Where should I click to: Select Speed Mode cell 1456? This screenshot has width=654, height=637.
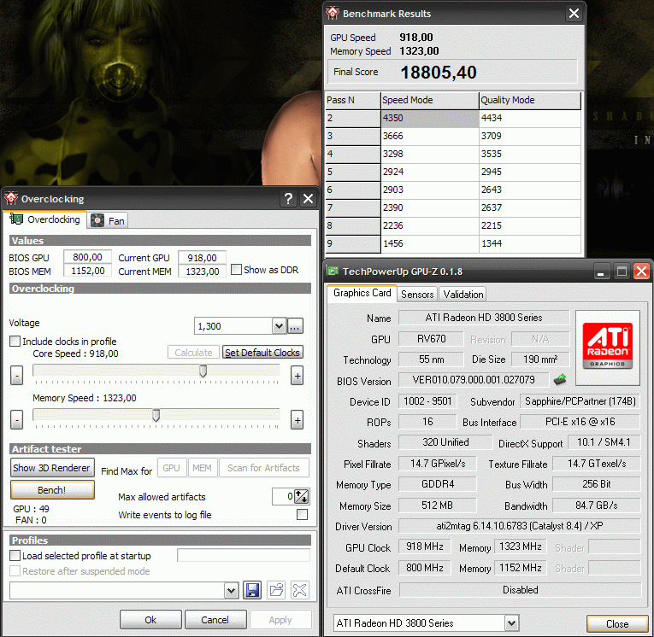point(430,243)
